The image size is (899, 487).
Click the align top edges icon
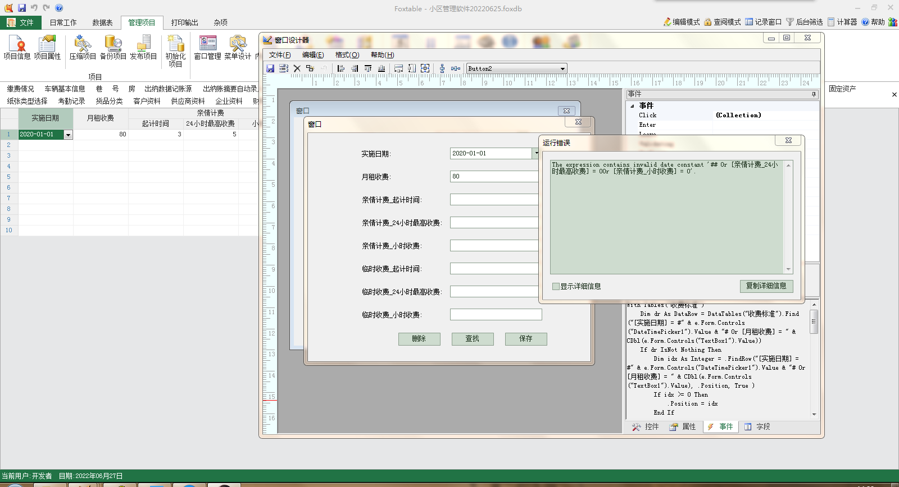tap(368, 68)
